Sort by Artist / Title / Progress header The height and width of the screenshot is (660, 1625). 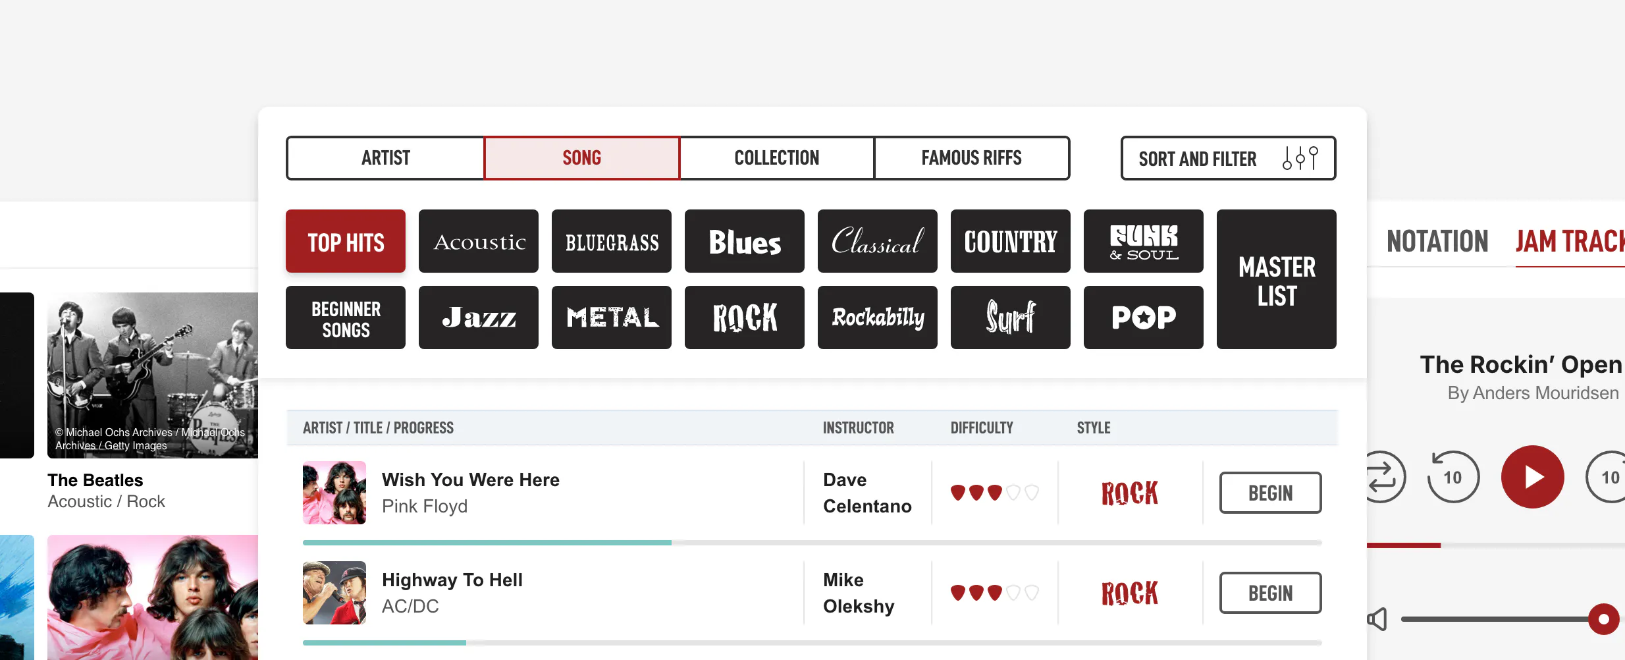click(x=378, y=428)
